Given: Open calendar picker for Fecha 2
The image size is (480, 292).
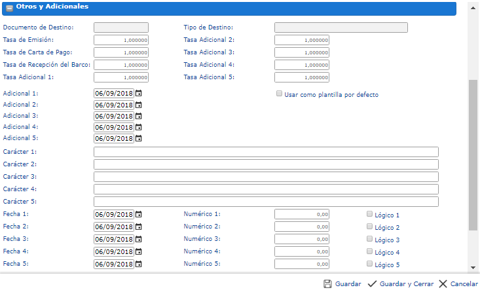Looking at the screenshot, I should pos(139,227).
